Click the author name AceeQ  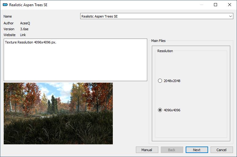pyautogui.click(x=25, y=23)
